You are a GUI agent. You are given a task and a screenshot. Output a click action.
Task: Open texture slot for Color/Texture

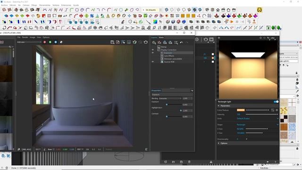[273, 110]
